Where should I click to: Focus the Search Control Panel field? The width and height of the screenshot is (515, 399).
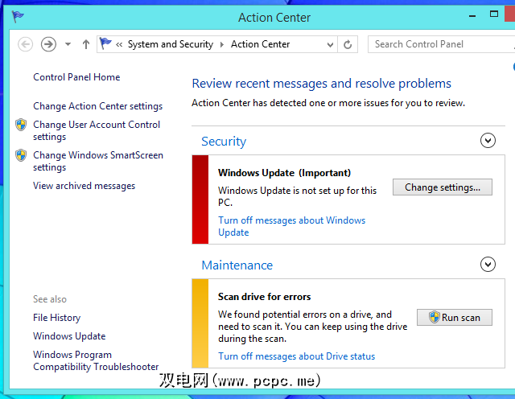coord(442,44)
